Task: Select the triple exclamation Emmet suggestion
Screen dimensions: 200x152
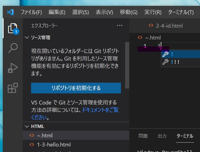Action: (181, 62)
